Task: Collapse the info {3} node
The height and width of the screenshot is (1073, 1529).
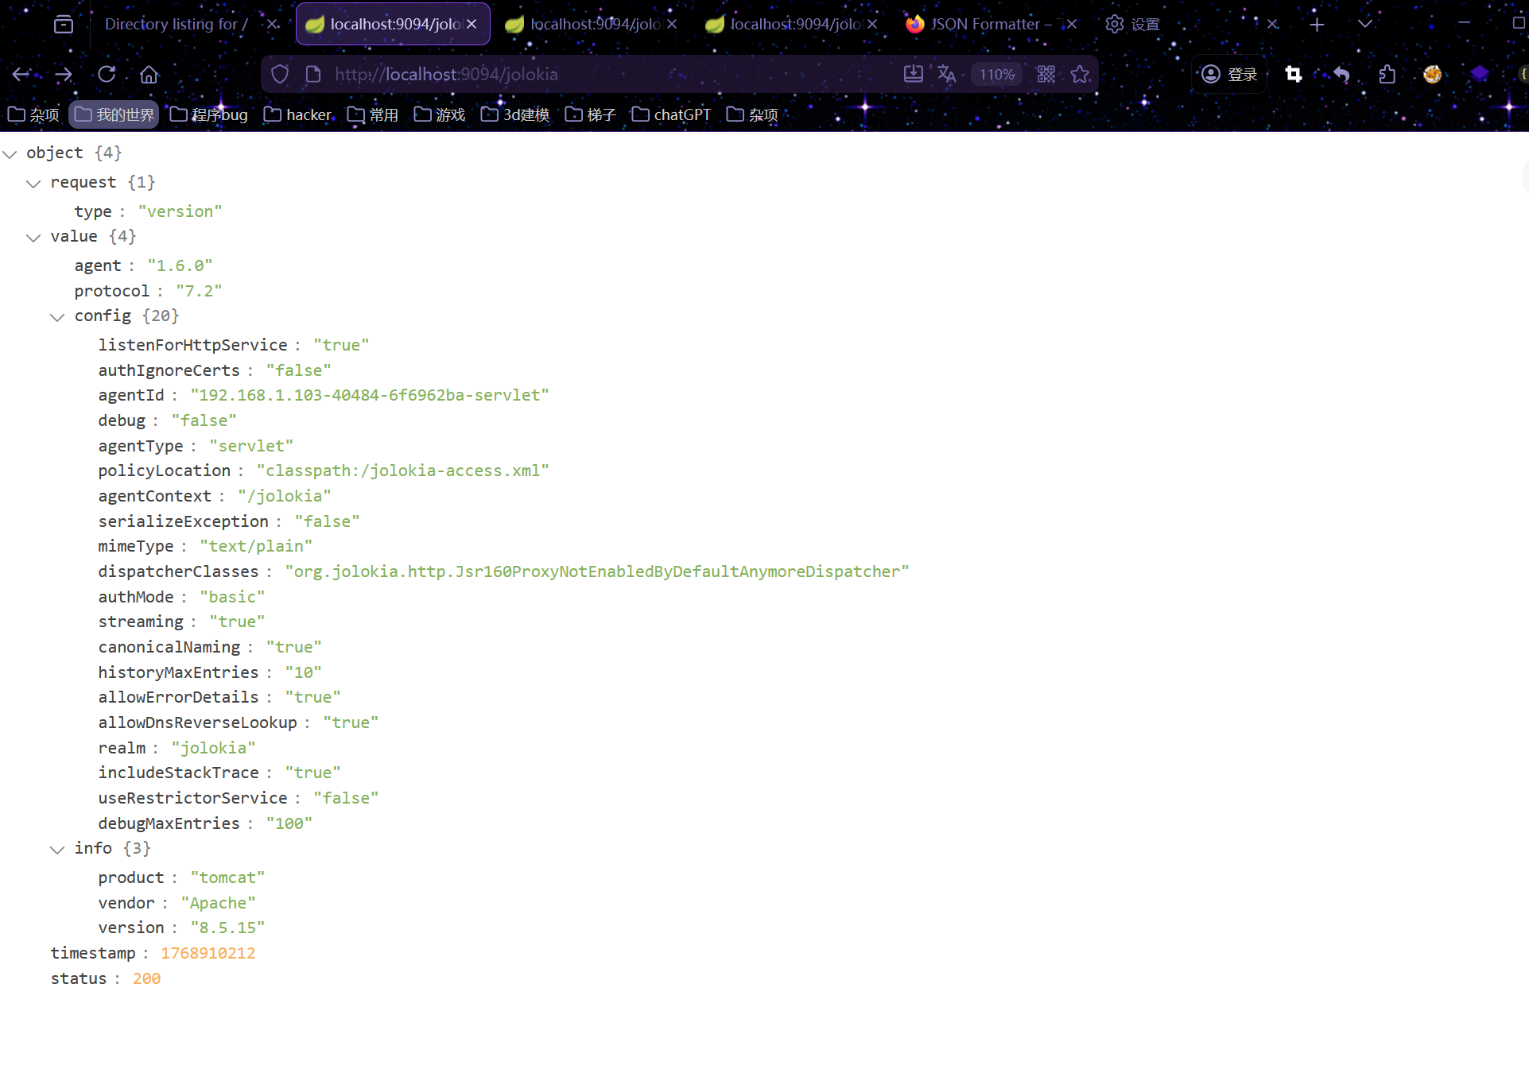Action: (57, 850)
